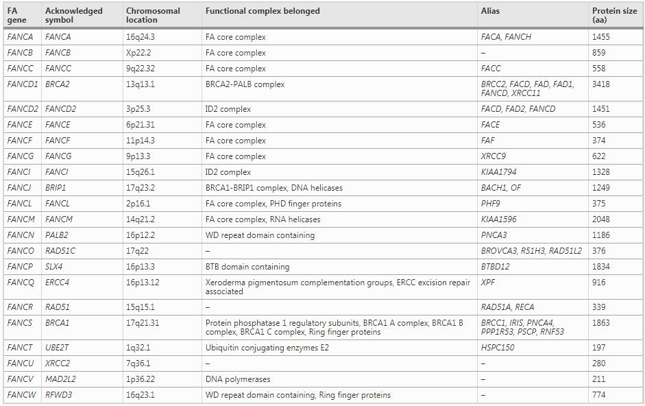Select the "DNA polymerases" cell

238,379
